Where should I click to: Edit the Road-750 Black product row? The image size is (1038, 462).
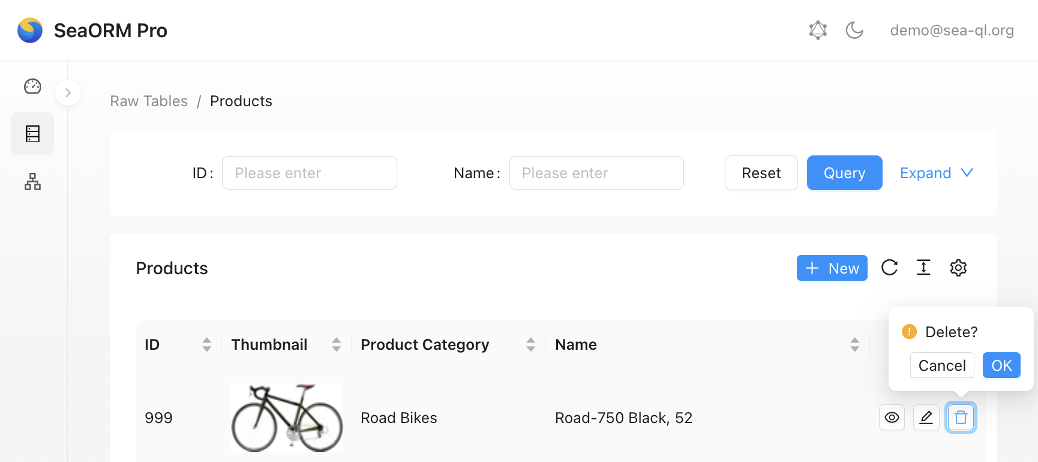926,418
